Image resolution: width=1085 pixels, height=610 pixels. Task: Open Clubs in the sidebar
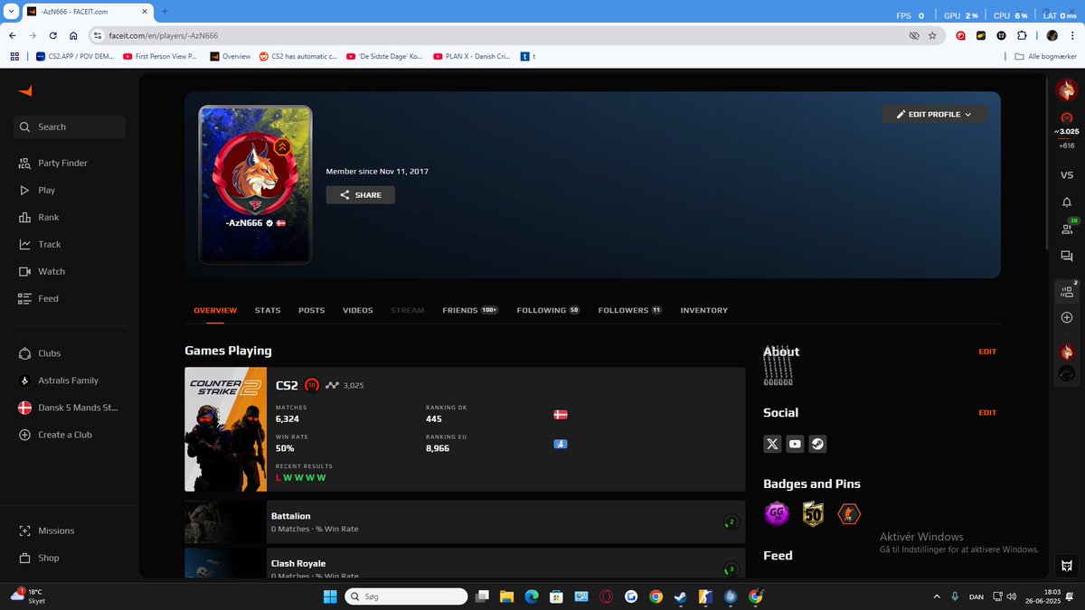(x=40, y=353)
